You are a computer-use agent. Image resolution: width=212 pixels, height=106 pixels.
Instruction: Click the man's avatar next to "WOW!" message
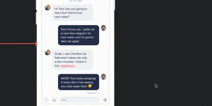point(103,77)
